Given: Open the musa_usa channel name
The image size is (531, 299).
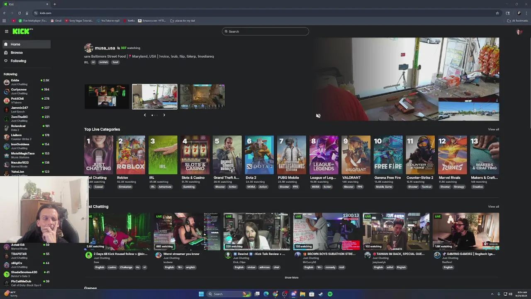Looking at the screenshot, I should pos(105,48).
